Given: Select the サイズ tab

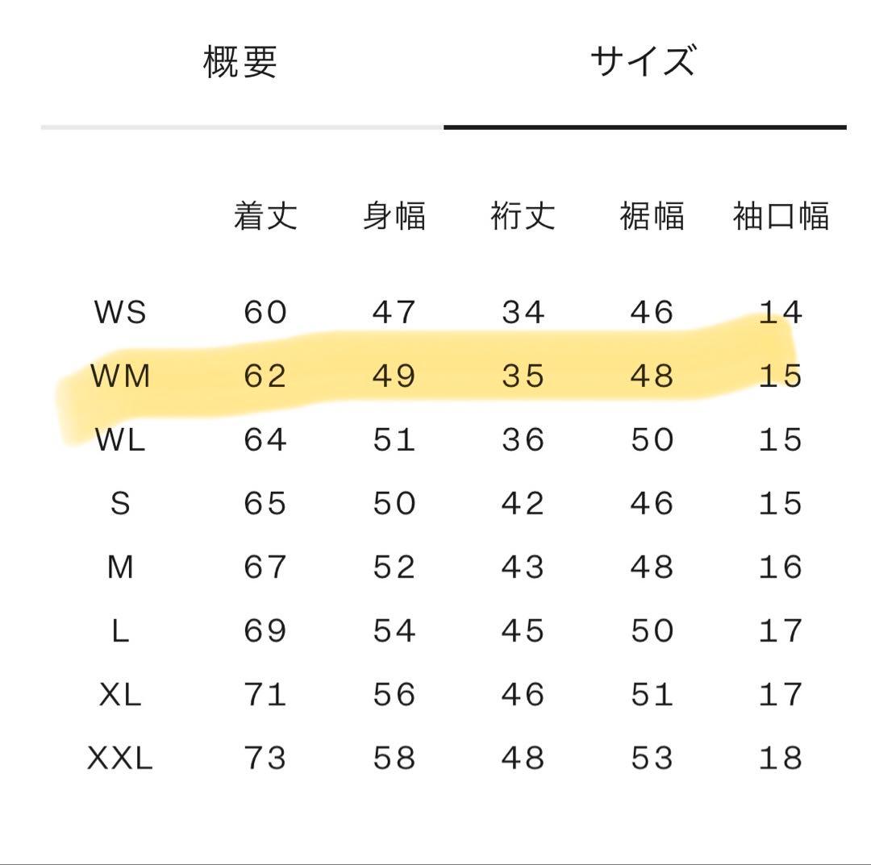Looking at the screenshot, I should 643,63.
